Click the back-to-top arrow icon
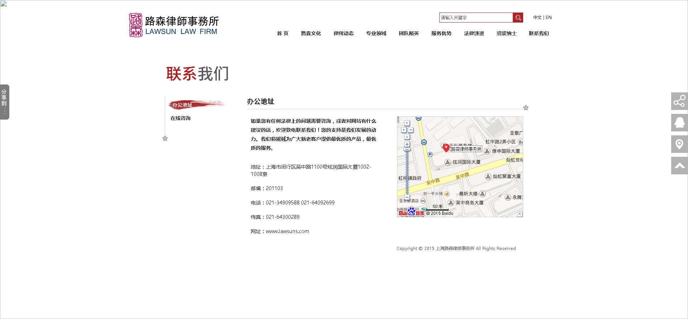Screen dimensions: 688x319 pyautogui.click(x=679, y=166)
